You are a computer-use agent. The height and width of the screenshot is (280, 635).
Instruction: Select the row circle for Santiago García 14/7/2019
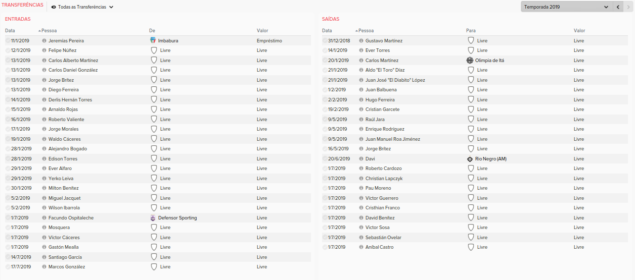click(x=8, y=257)
